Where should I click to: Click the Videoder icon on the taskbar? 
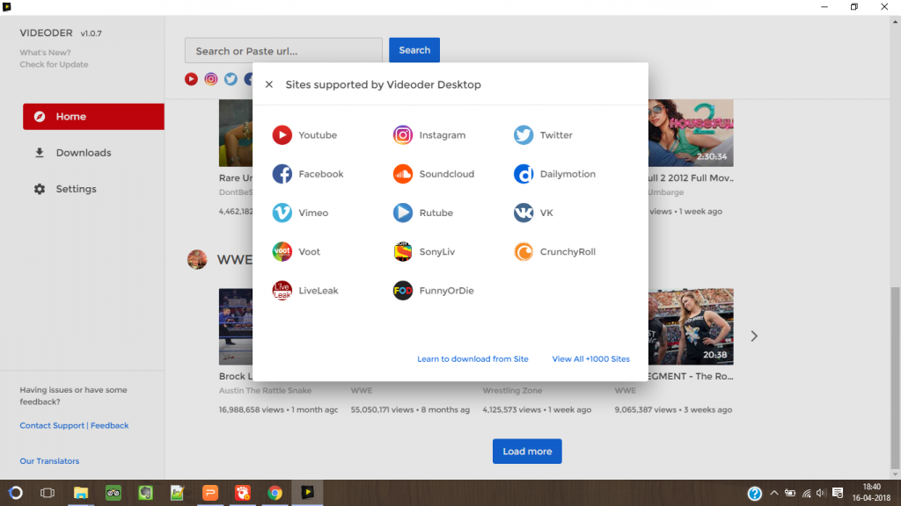coord(307,493)
